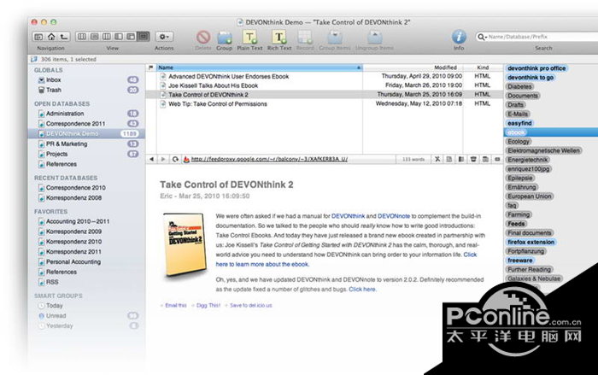Click the feedproxy URL in address bar
598x375 pixels.
(256, 159)
